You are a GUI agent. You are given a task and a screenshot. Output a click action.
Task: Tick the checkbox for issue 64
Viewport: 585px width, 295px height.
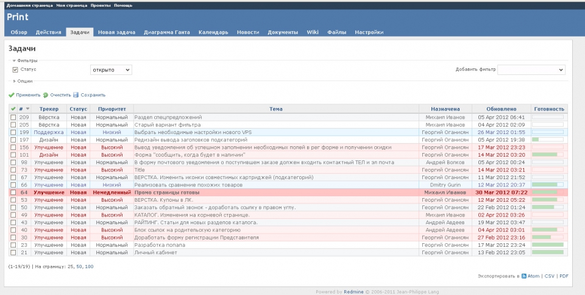coord(13,192)
